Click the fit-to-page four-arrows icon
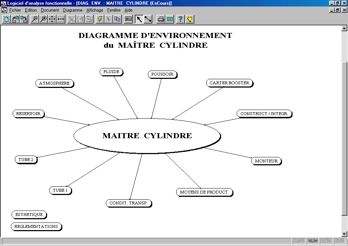 (x=52, y=19)
